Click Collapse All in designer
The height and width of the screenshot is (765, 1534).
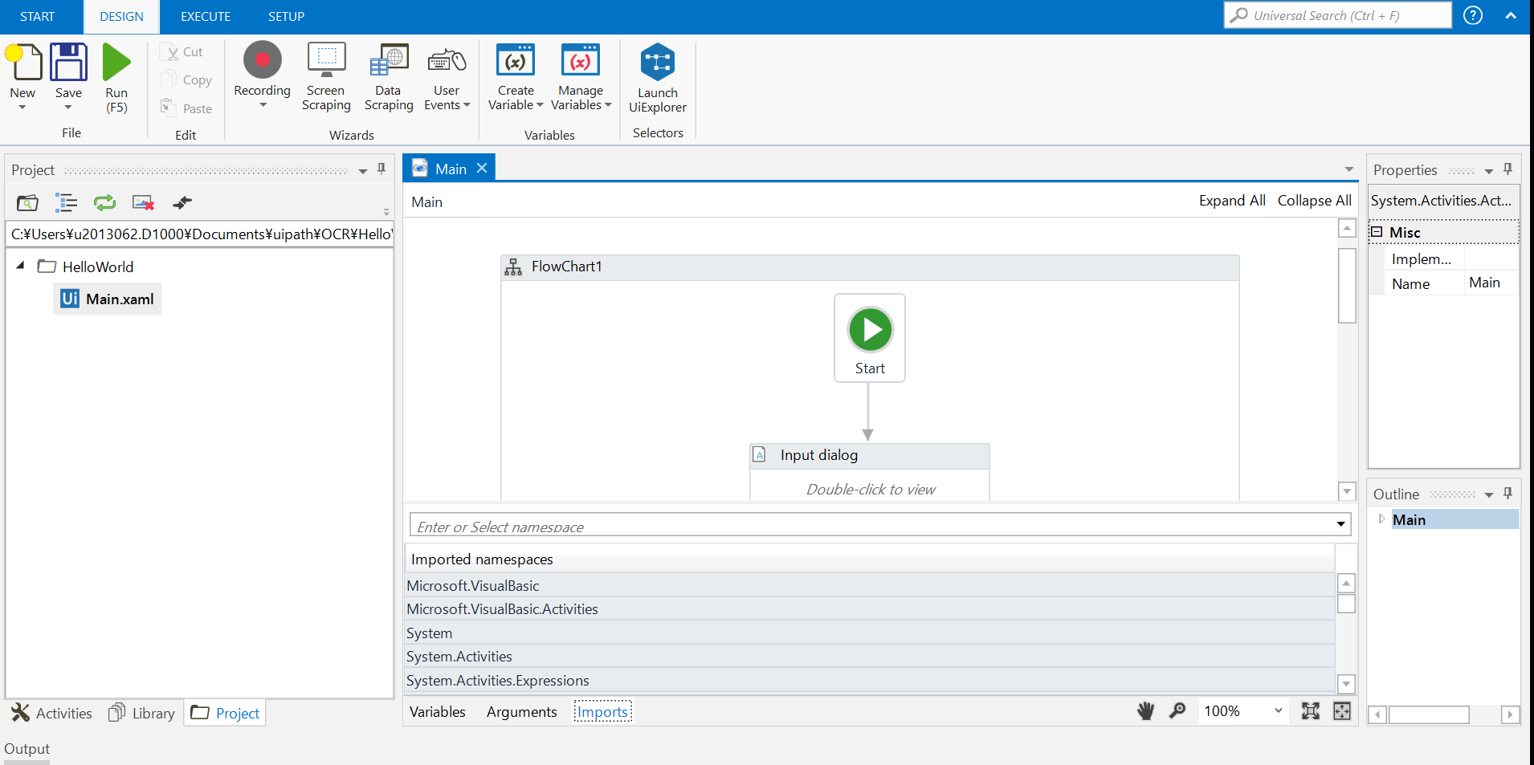[x=1315, y=201]
